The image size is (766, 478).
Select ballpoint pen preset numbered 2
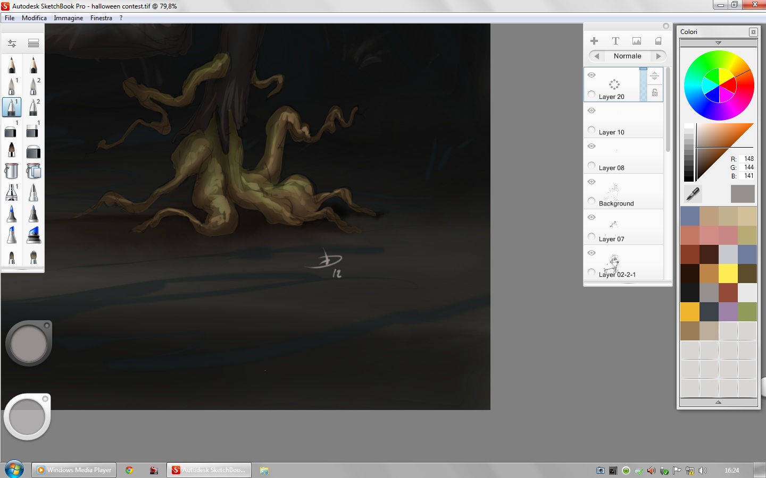click(x=34, y=107)
